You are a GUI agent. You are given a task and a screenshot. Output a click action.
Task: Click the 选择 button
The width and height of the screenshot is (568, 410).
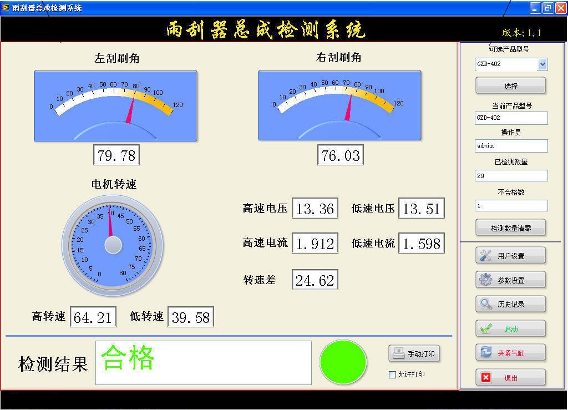pyautogui.click(x=510, y=86)
